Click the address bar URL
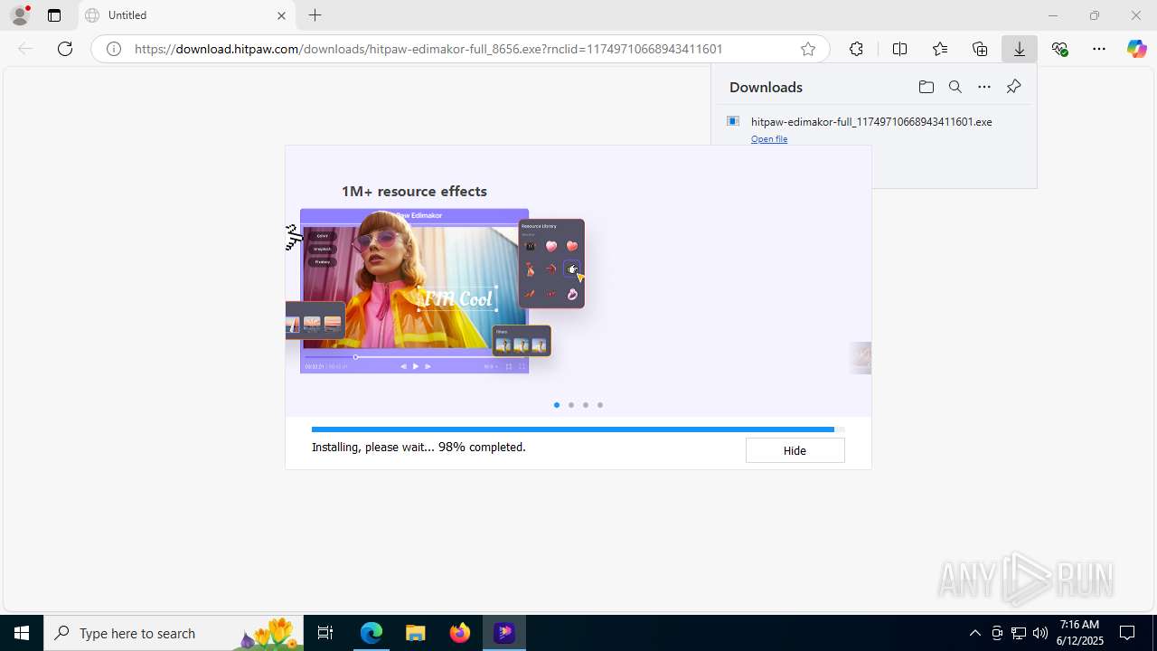This screenshot has height=651, width=1157. (428, 49)
